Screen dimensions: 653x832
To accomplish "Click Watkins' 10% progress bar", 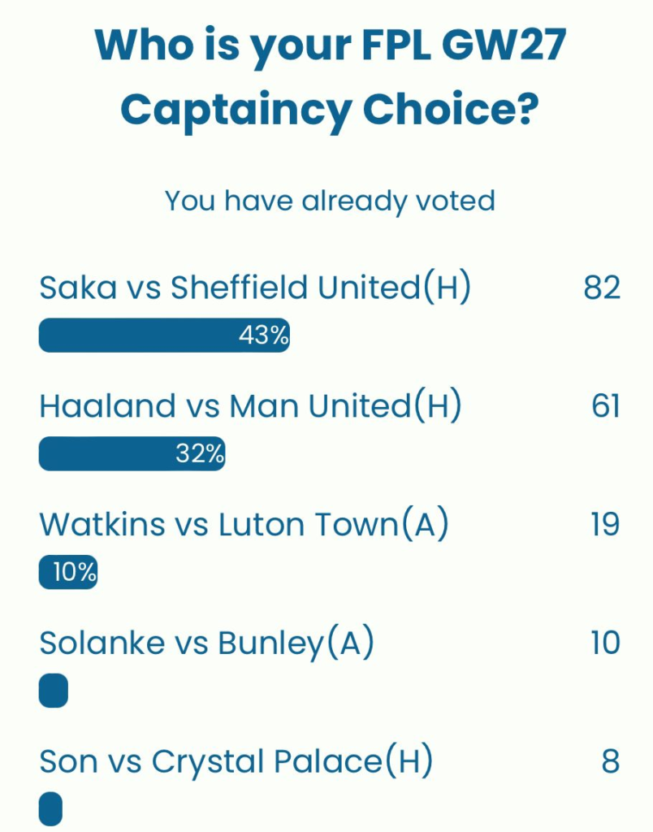I will coord(67,572).
